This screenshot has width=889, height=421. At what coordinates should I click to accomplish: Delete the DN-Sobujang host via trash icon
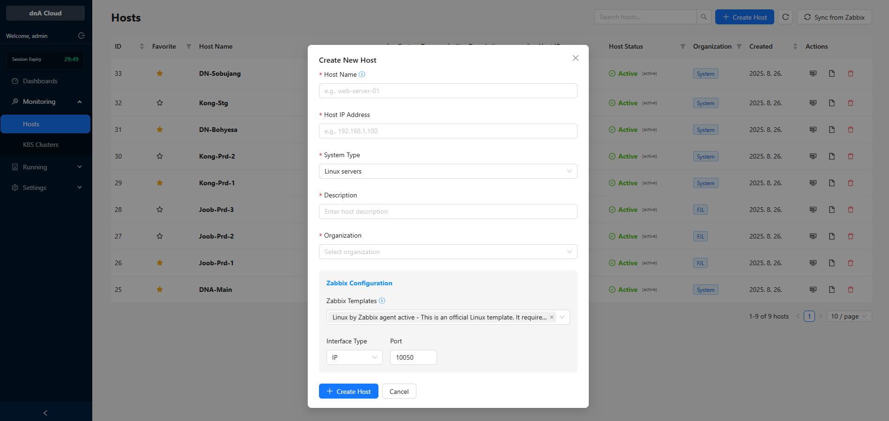(851, 73)
